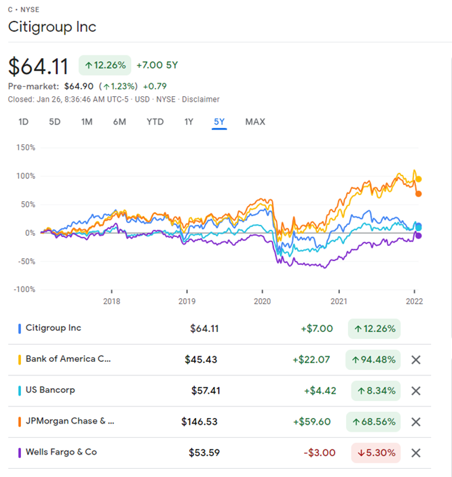The width and height of the screenshot is (452, 477).
Task: Select the 1D time range tab
Action: click(23, 122)
